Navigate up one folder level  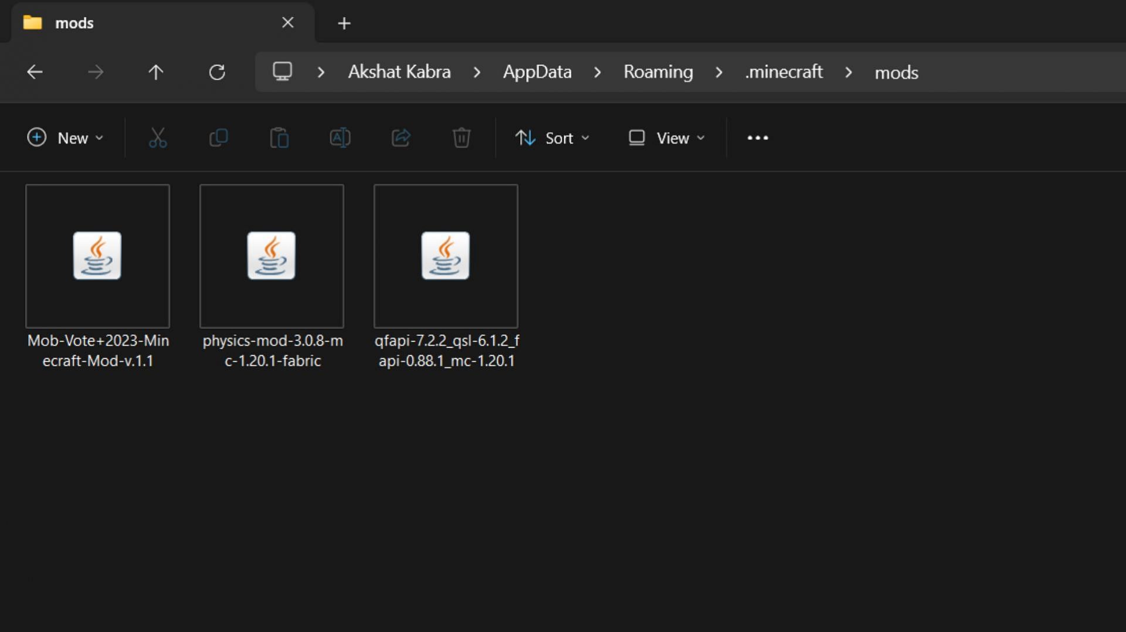click(155, 72)
